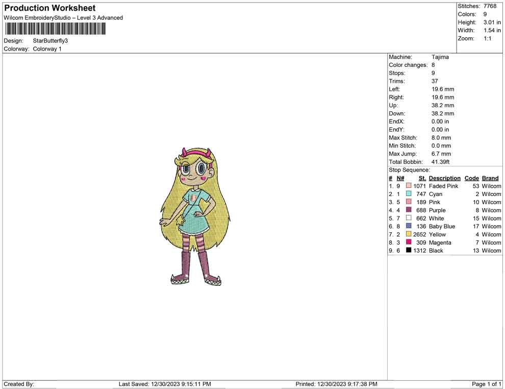This screenshot has height=389, width=505.
Task: Click the Machine value 'Tajima'
Action: pos(440,57)
